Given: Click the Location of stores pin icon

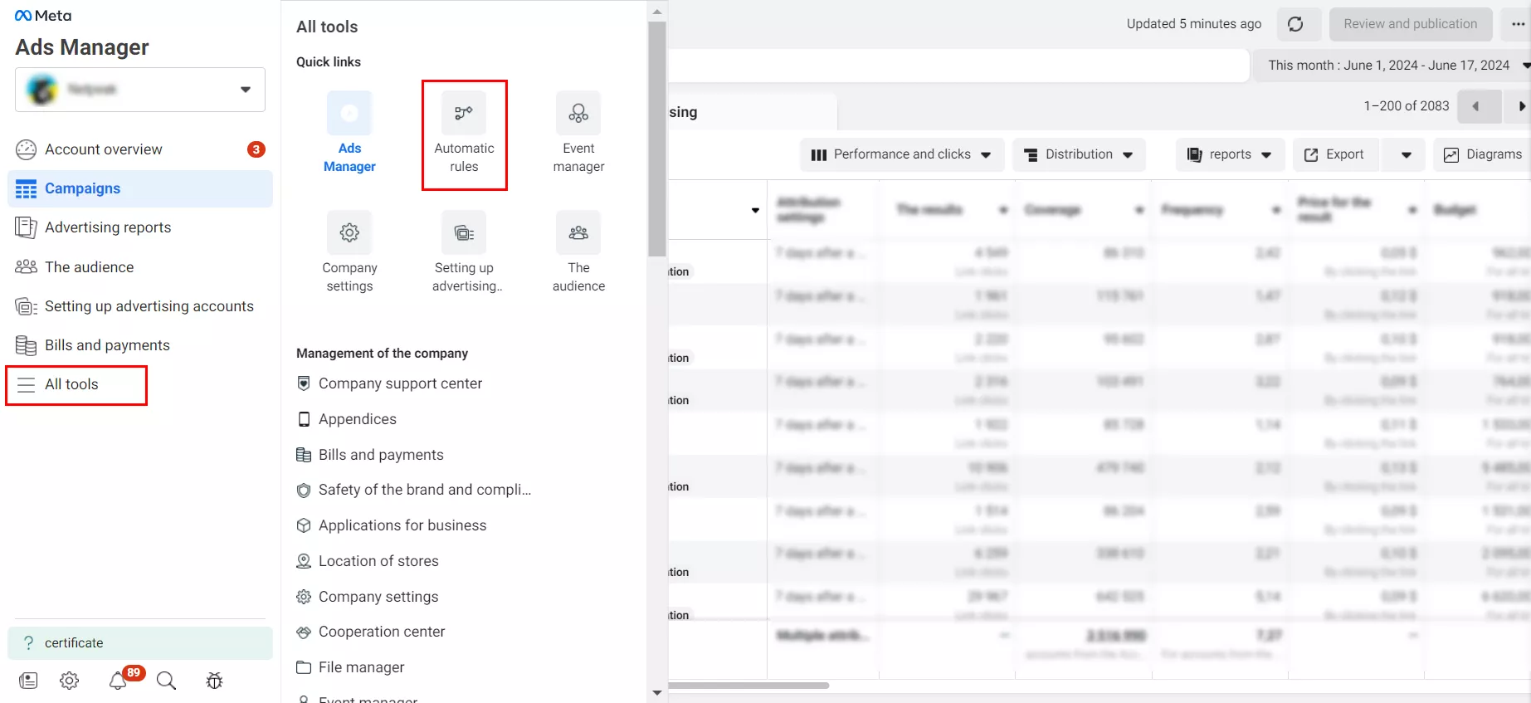Looking at the screenshot, I should click(304, 561).
